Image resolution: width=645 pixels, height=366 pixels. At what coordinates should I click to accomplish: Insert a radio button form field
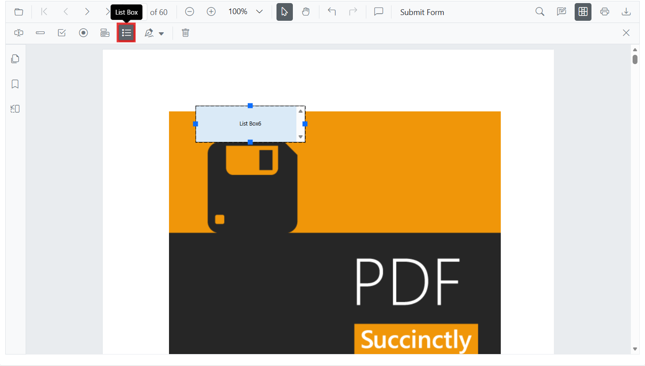coord(83,33)
